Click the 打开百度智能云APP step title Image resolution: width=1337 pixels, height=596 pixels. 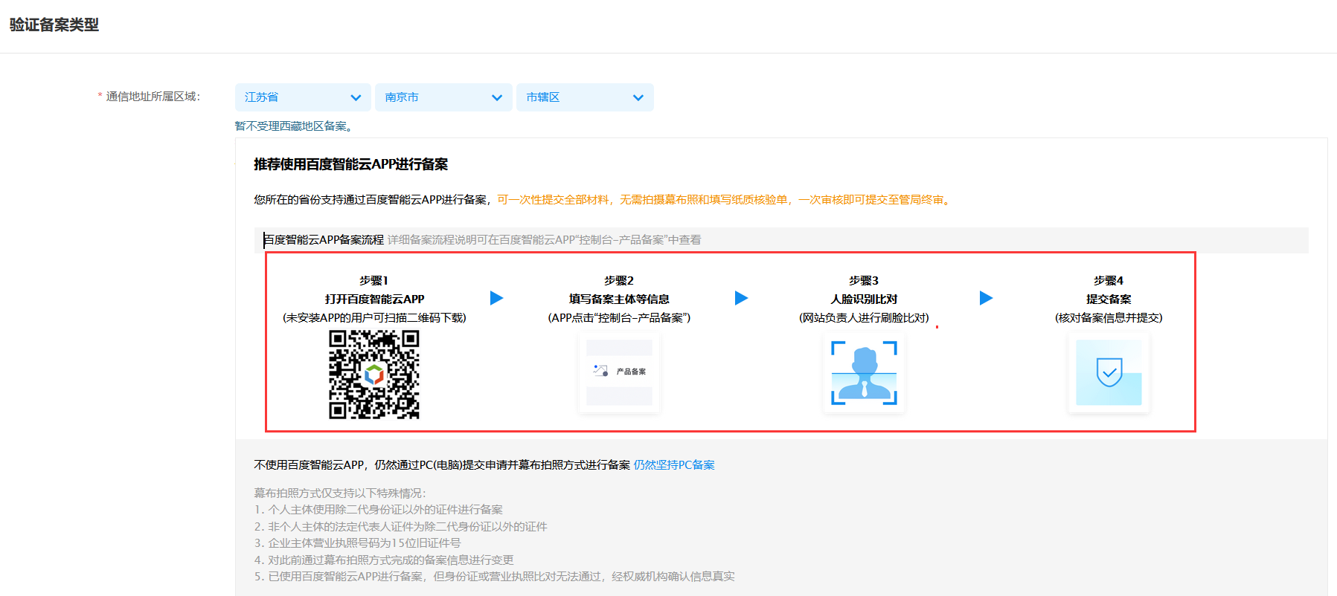point(374,299)
